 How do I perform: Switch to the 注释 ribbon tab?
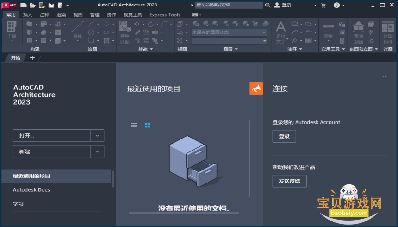[44, 15]
